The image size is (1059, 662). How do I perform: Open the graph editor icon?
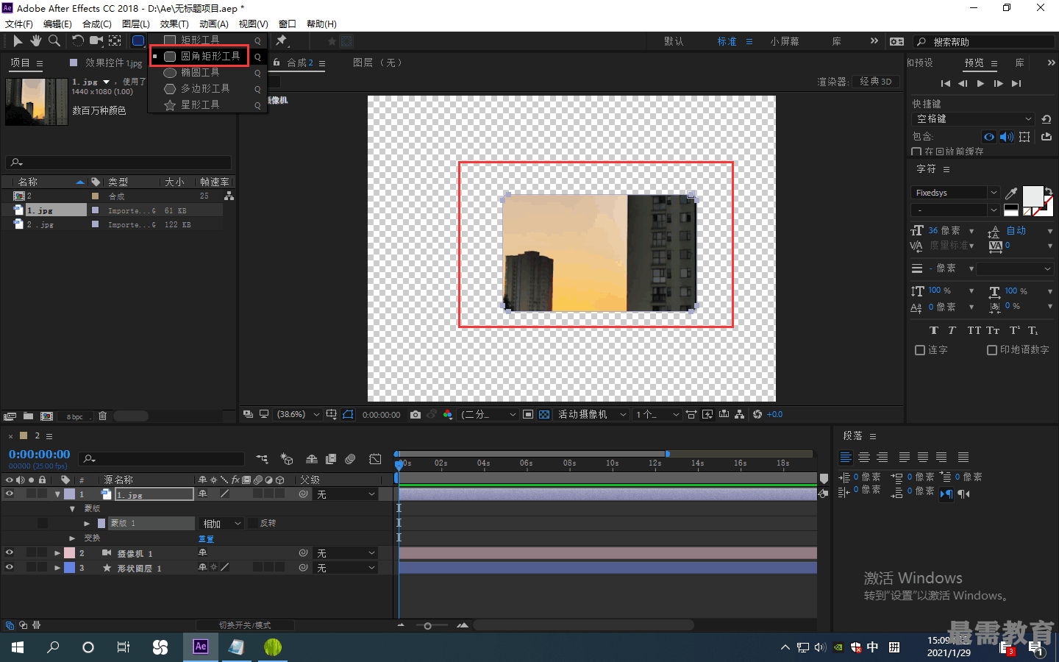coord(375,459)
